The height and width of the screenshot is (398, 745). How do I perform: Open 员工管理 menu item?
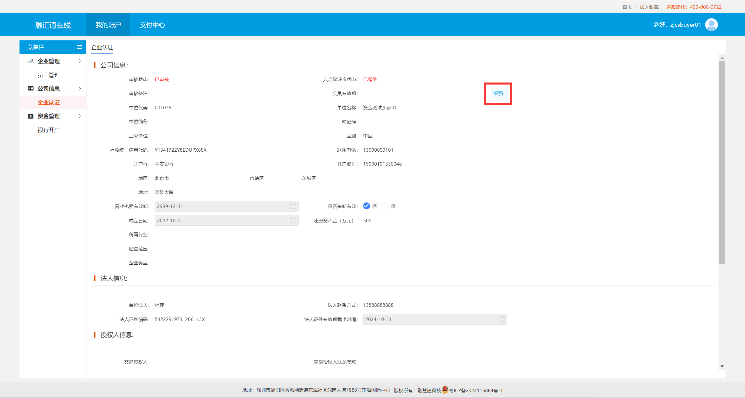[x=49, y=75]
